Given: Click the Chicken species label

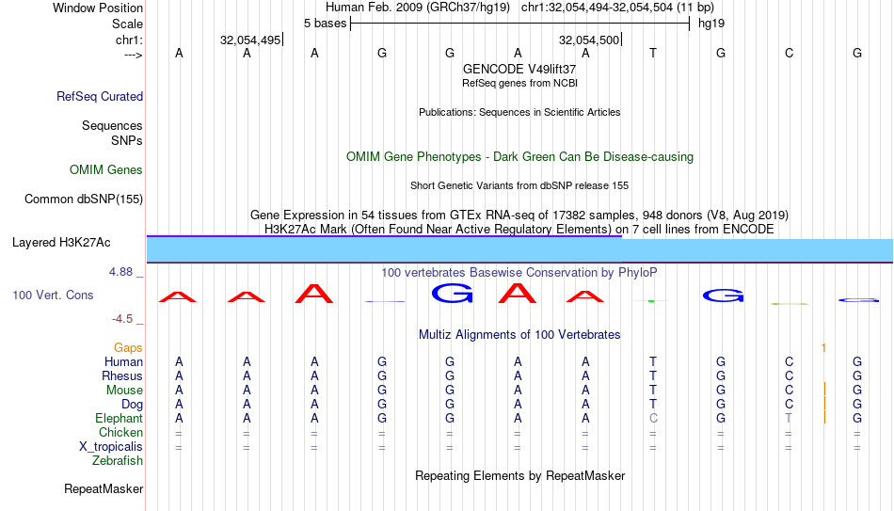Looking at the screenshot, I should [120, 432].
